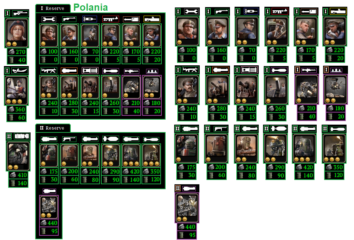The image size is (354, 240).
Task: Click the yellow-bordered weapon icon in I Reserve panel
Action: click(x=152, y=19)
